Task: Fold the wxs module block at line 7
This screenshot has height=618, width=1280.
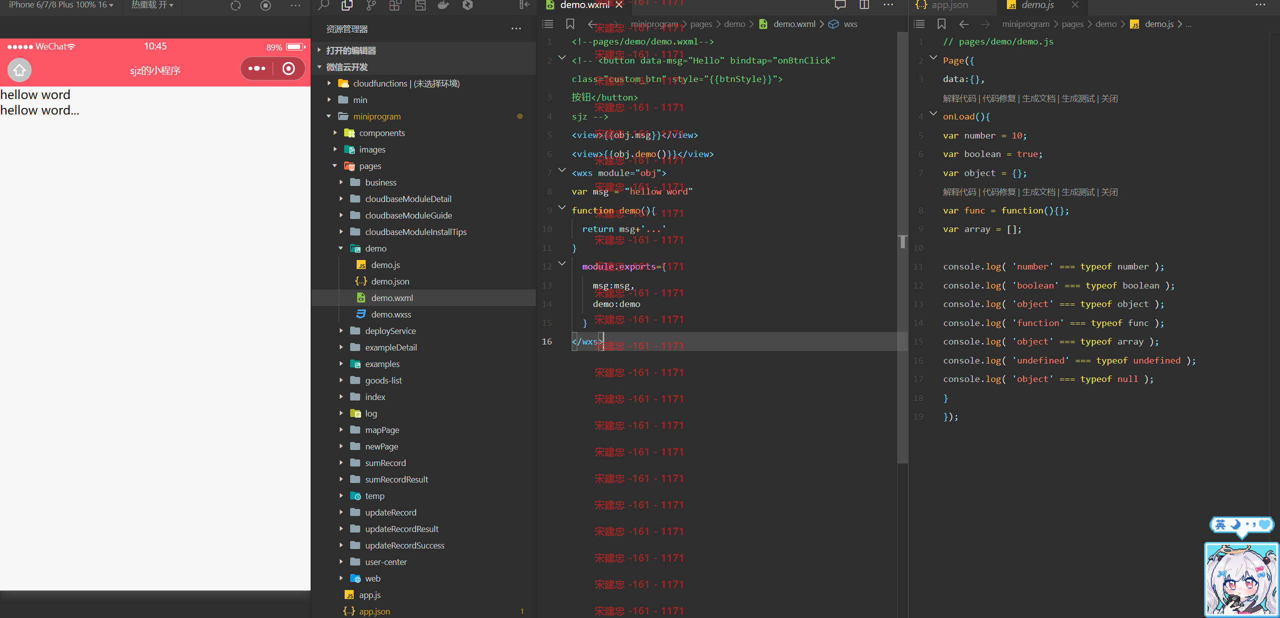Action: click(562, 170)
